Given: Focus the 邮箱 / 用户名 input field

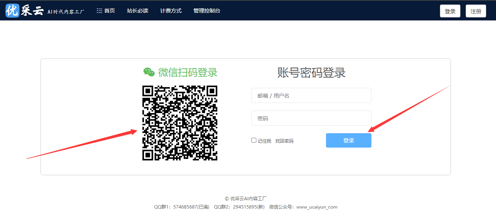Looking at the screenshot, I should (311, 95).
